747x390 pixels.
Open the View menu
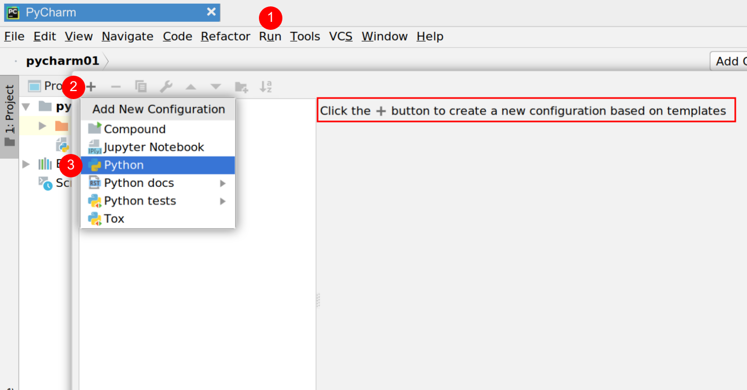[79, 36]
